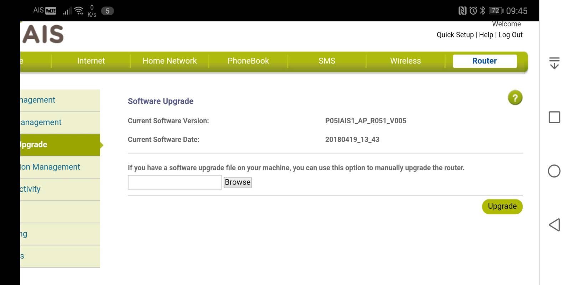Open the sidebar item ending in 'ng'
Image resolution: width=570 pixels, height=285 pixels.
point(60,234)
